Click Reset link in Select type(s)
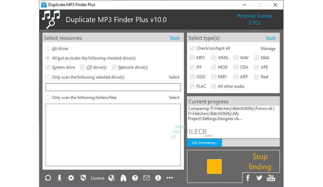Screen dimensions: 323x187 (x=270, y=38)
